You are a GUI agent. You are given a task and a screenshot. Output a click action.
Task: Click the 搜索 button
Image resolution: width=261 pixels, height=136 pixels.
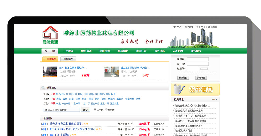click(85, 110)
